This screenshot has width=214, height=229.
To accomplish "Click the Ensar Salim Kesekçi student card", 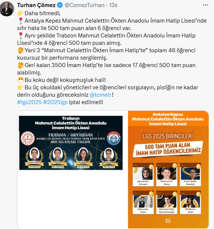I will point(190,175).
